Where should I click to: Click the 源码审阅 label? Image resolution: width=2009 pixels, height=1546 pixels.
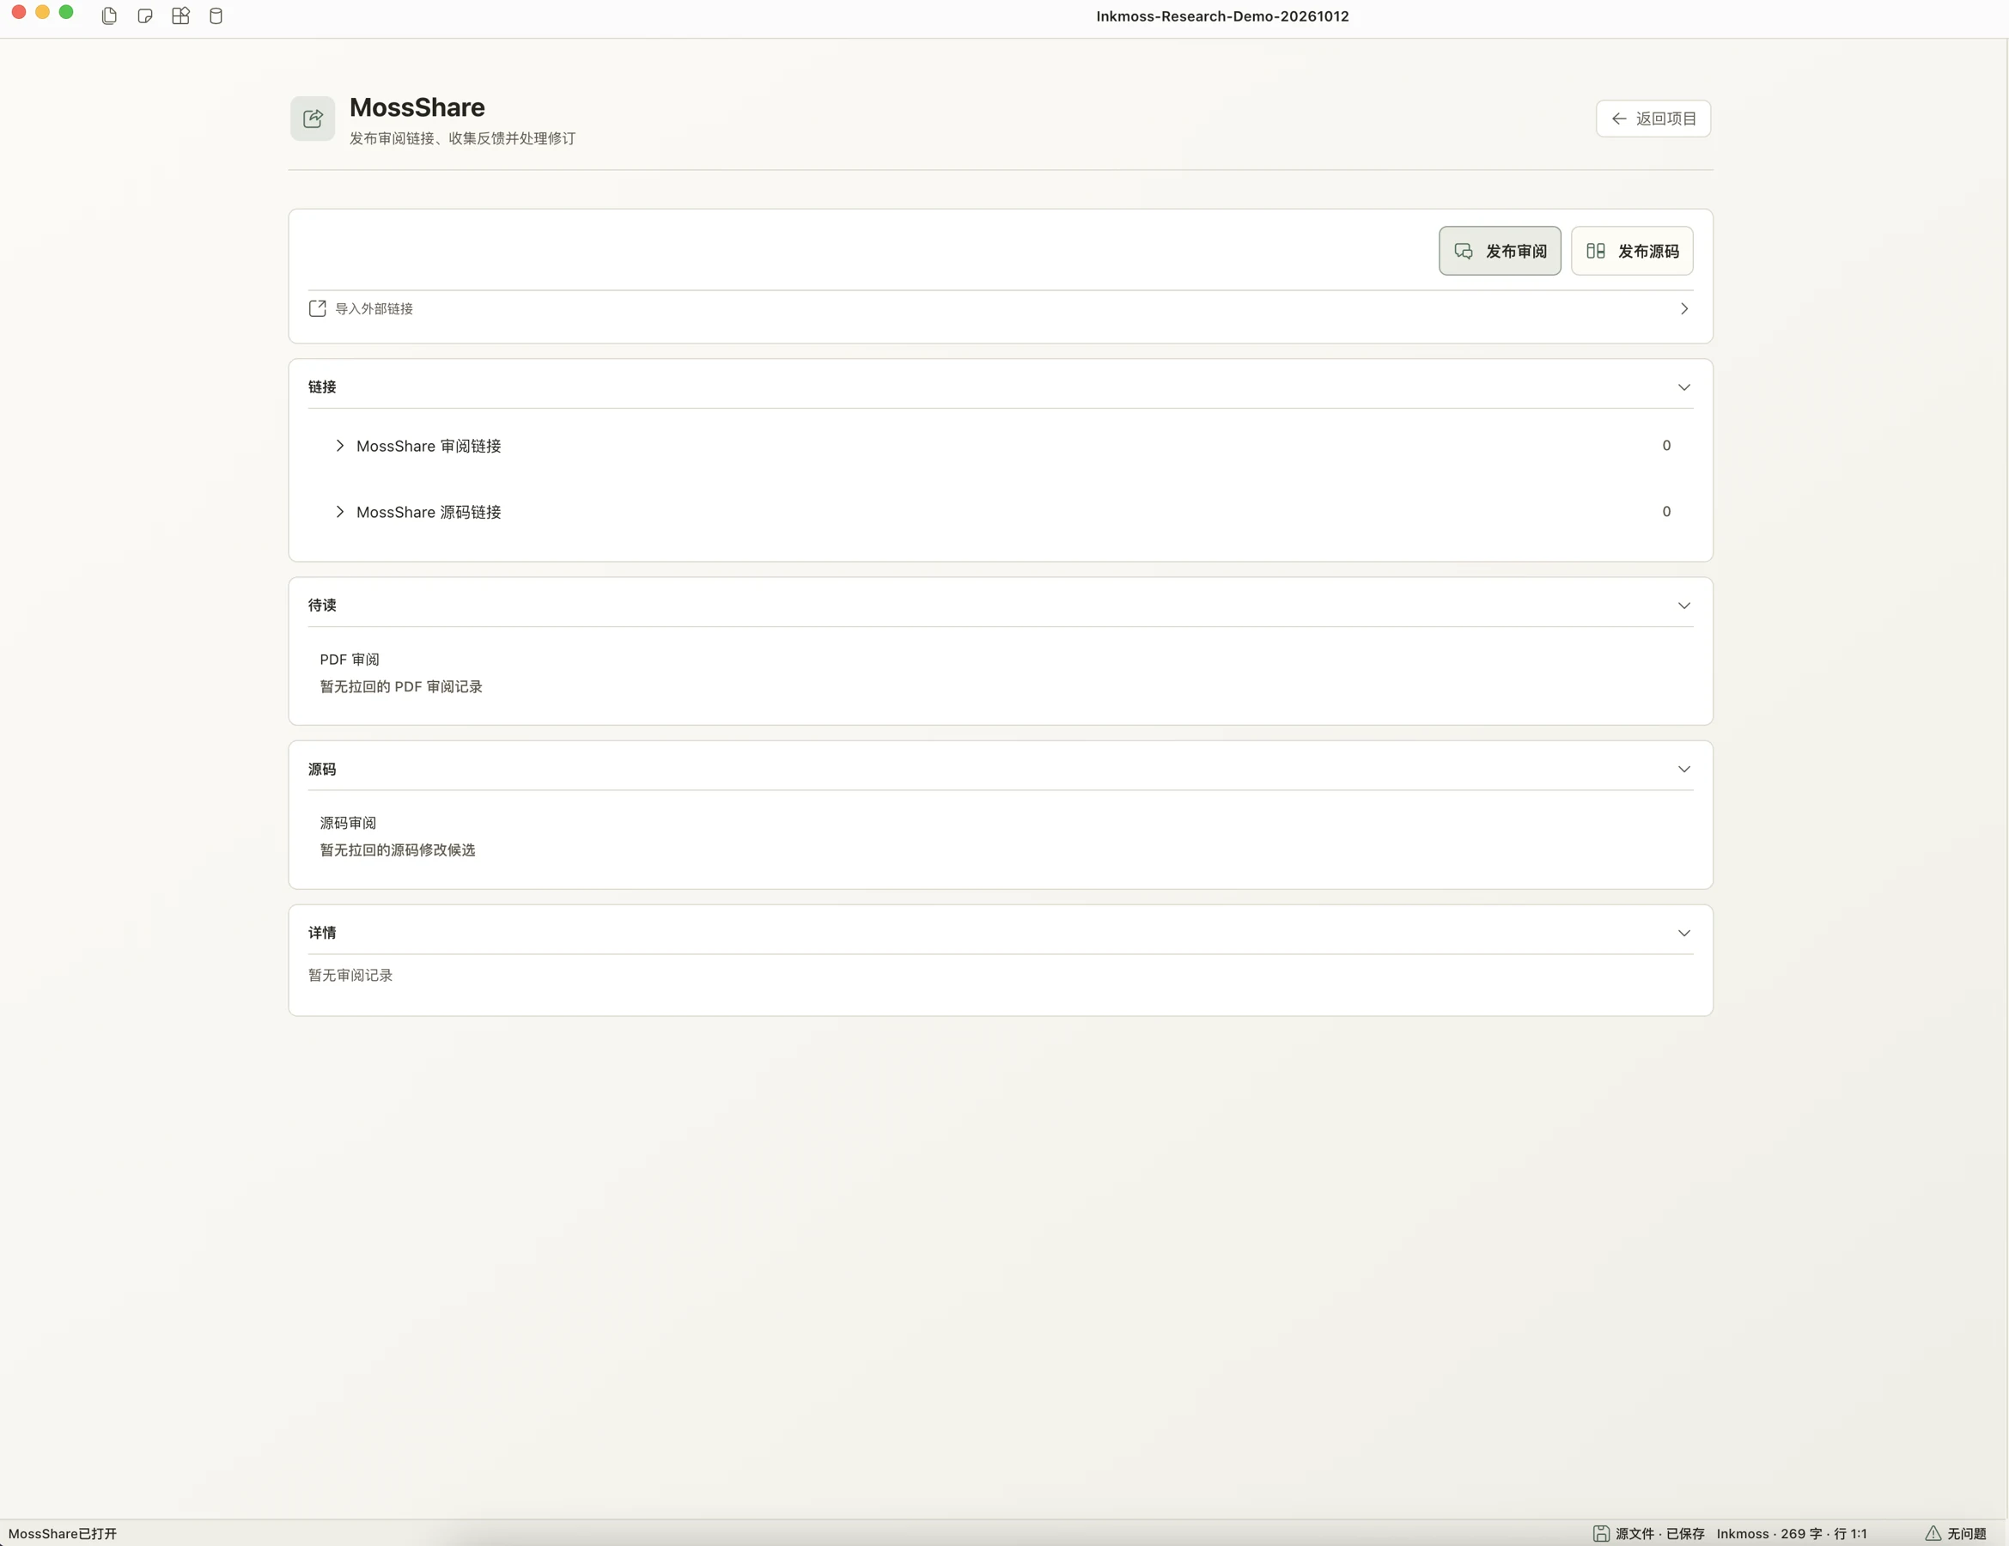click(348, 823)
